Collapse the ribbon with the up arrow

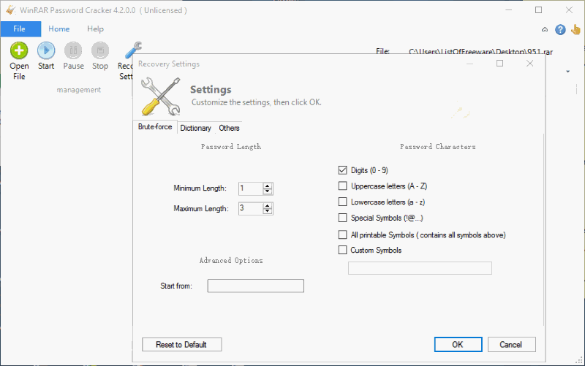(545, 29)
